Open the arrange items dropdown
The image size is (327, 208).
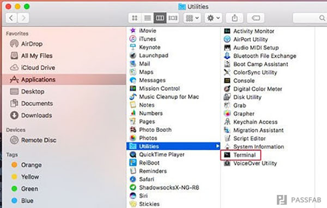[x=192, y=18]
